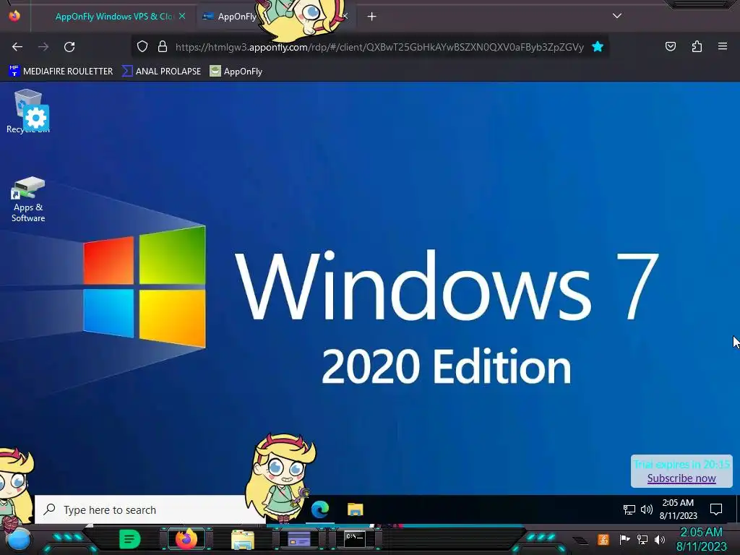Open the remote clock showing 2:05 AM
This screenshot has width=740, height=555.
click(x=678, y=509)
